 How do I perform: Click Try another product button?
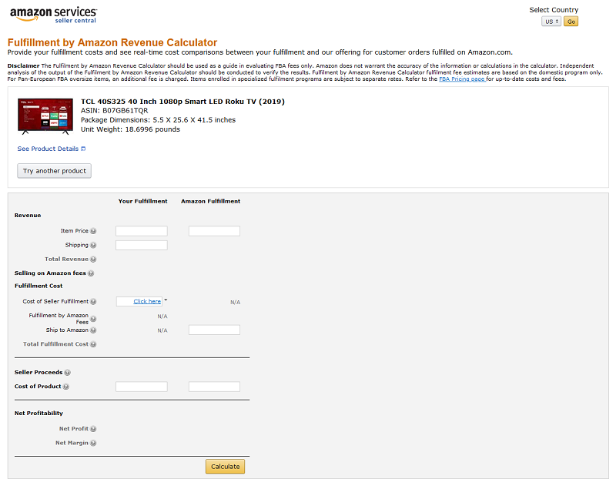tap(54, 171)
